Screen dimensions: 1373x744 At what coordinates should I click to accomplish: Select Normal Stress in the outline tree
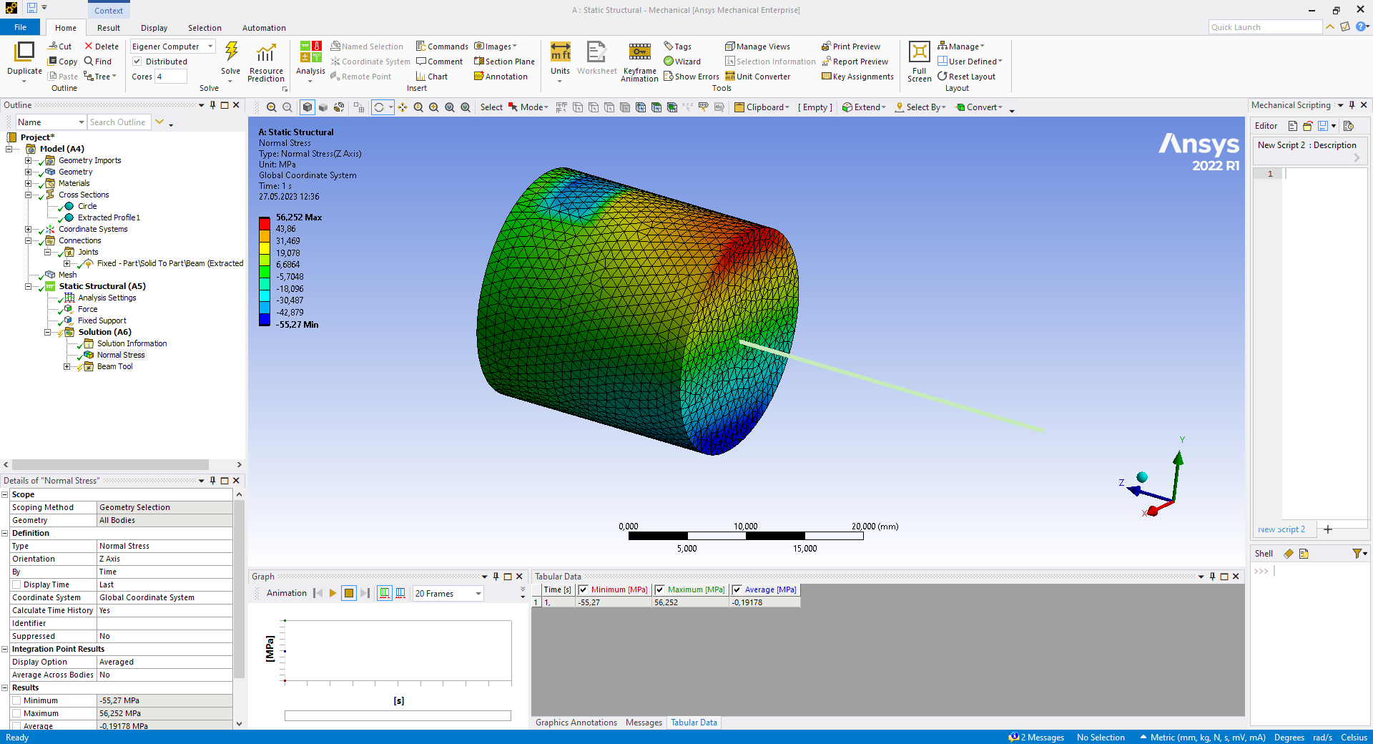(x=121, y=355)
